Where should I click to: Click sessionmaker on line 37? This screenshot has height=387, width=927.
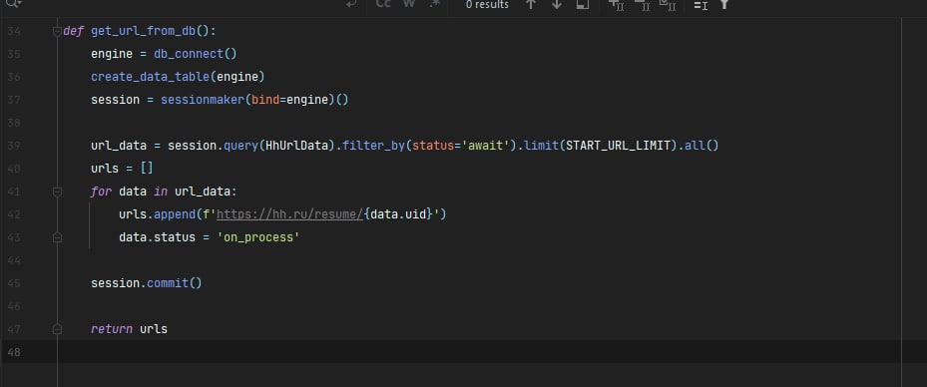coord(203,100)
